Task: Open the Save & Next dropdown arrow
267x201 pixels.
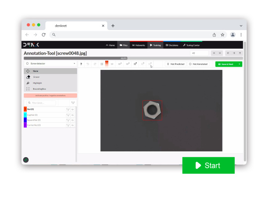Action: pos(239,64)
